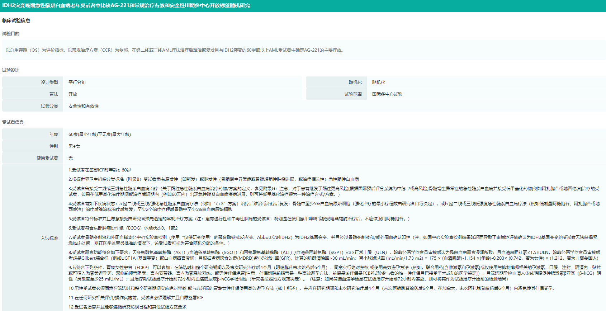Click the green trial title header bar
The image size is (606, 311).
pyautogui.click(x=303, y=6)
